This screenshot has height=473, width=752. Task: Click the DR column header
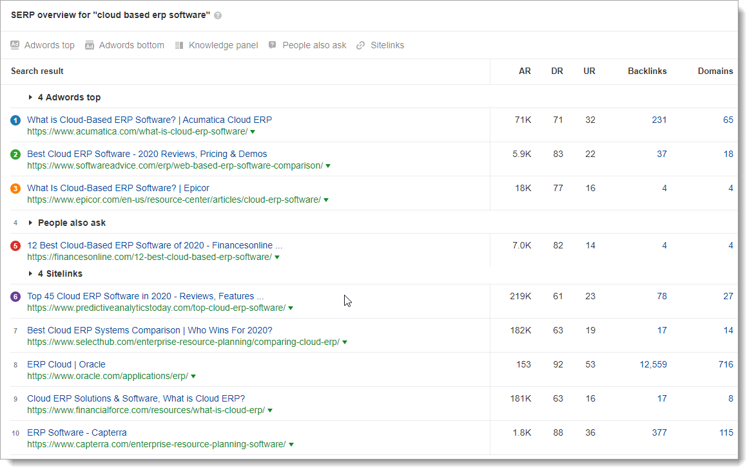pyautogui.click(x=557, y=71)
